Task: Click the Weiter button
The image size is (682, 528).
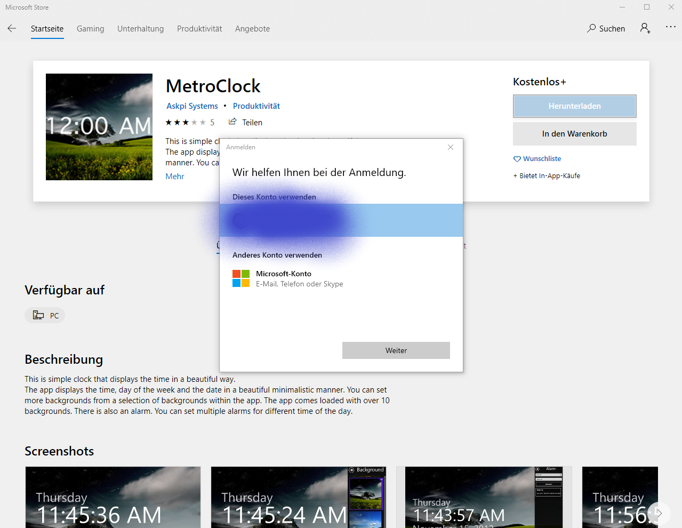Action: 396,350
